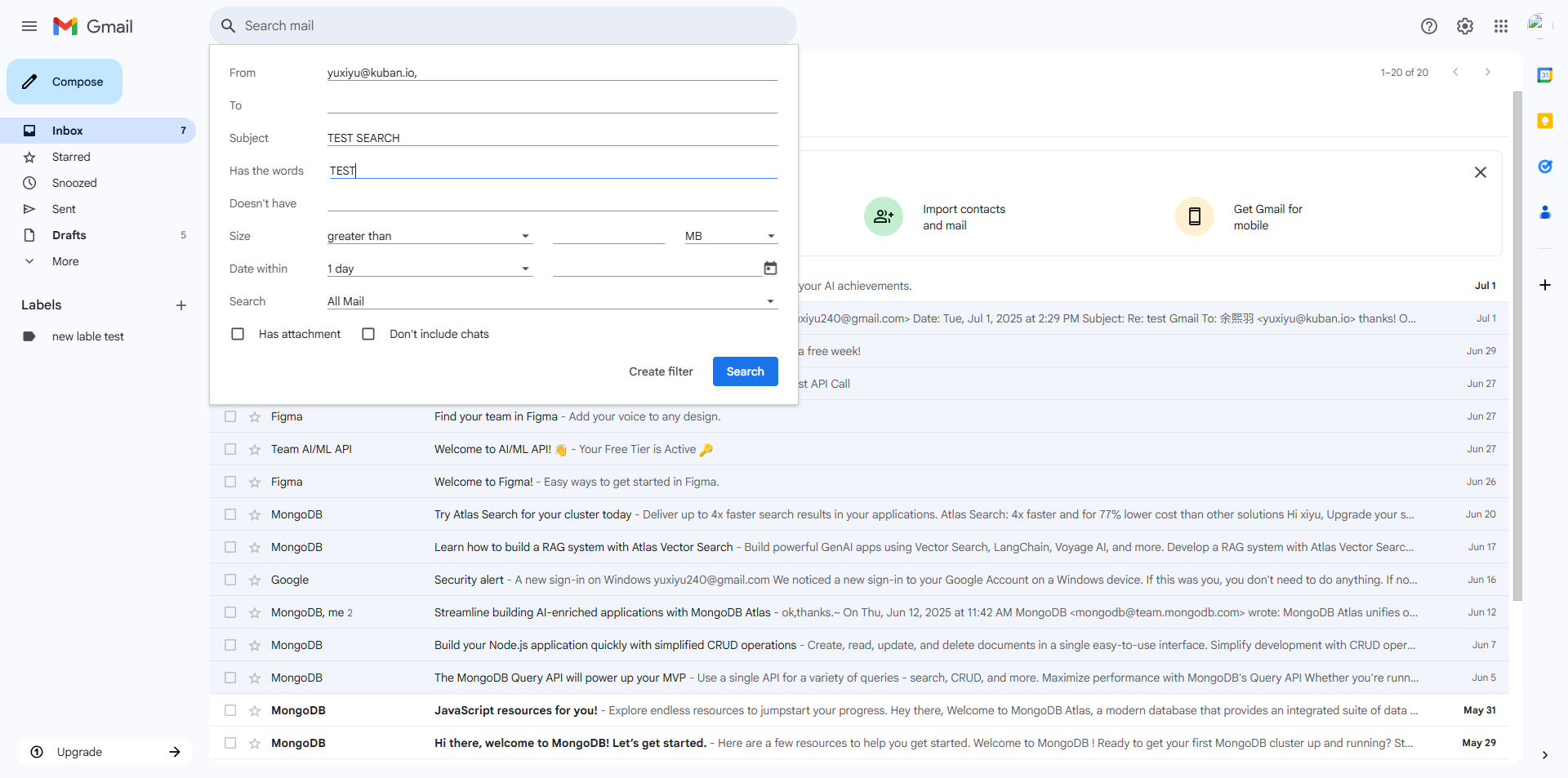The image size is (1568, 778).
Task: Star the Find your team in Figma email
Action: 255,417
